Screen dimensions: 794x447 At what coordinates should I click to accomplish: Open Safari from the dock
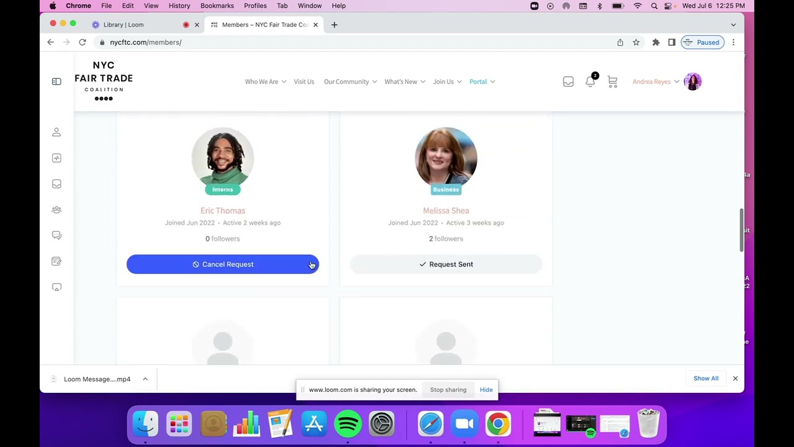[x=430, y=424]
